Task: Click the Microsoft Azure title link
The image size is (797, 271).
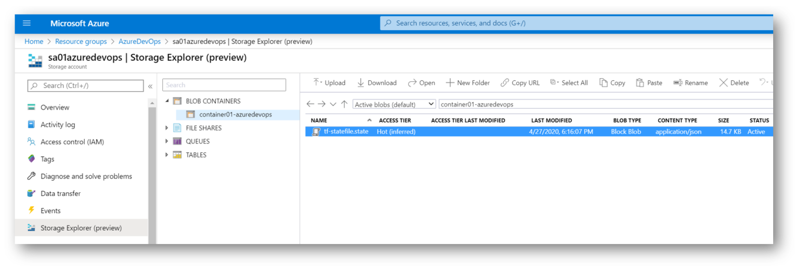Action: tap(79, 23)
